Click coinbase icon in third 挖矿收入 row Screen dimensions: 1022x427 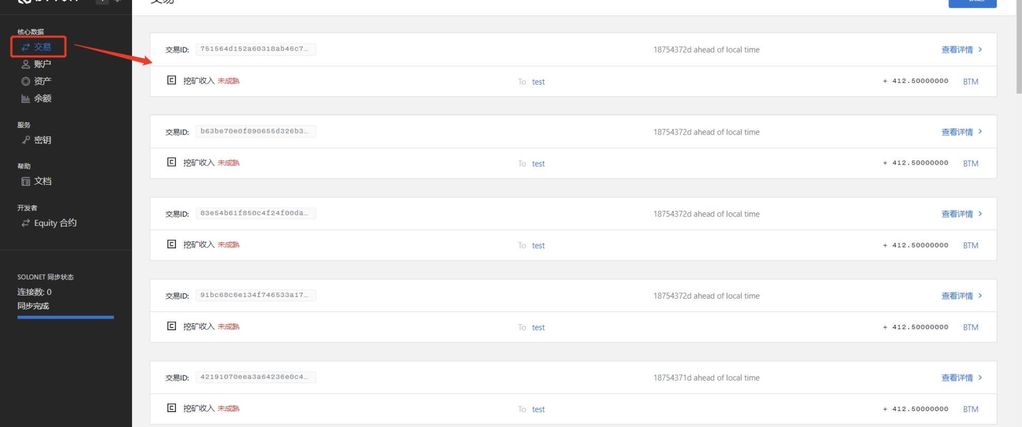[172, 244]
